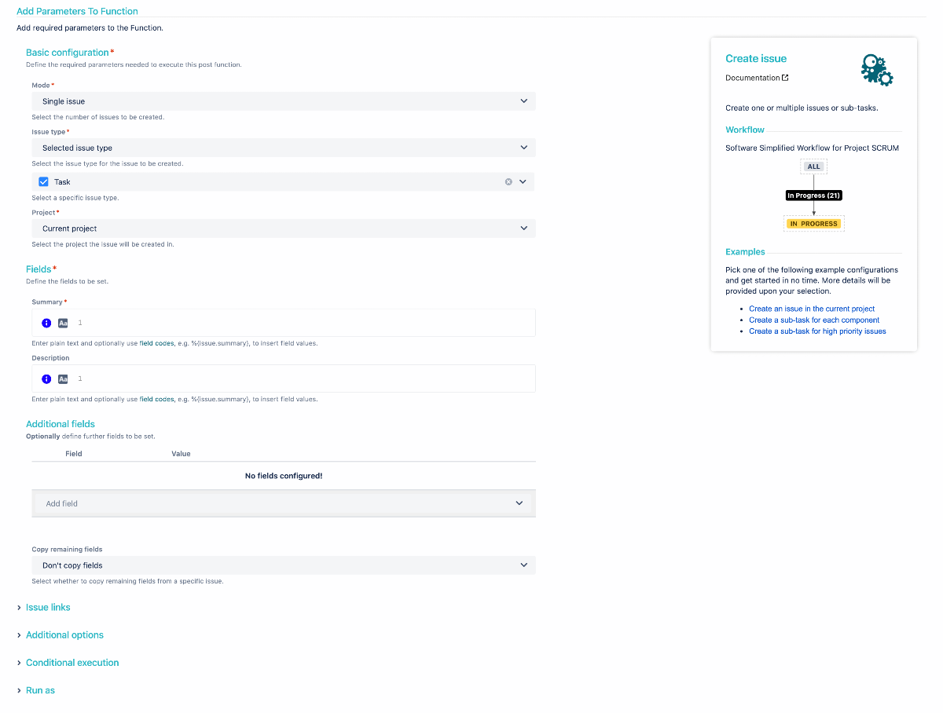Click the Aa text mode icon in Summary
This screenshot has height=713, width=943.
[63, 323]
